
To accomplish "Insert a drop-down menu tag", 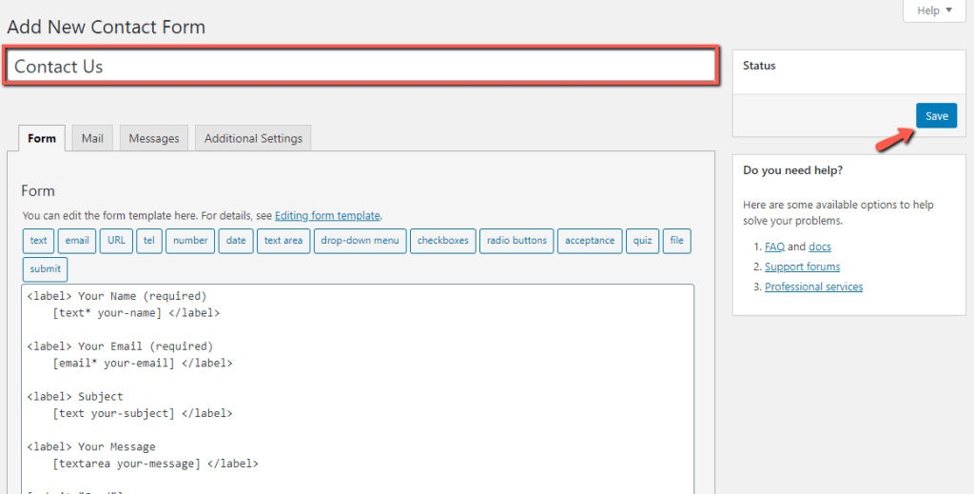I will (360, 241).
